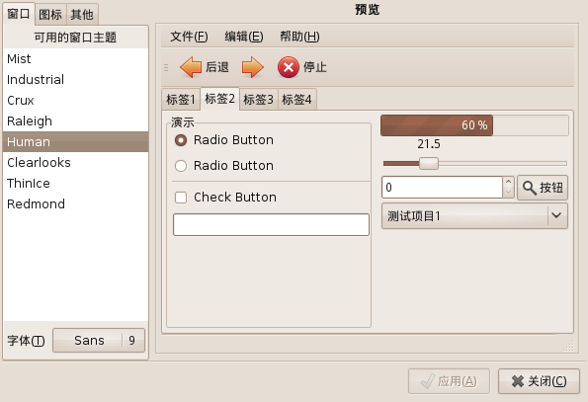
Task: Click the orange back arrow icon
Action: point(192,67)
